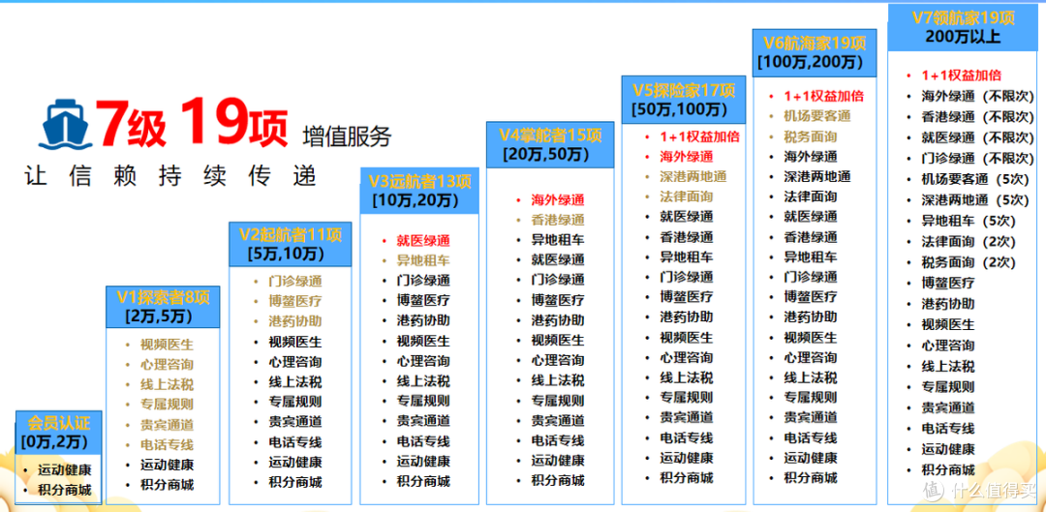Click '运动健康' under 会员认证
The height and width of the screenshot is (512, 1046).
click(64, 469)
